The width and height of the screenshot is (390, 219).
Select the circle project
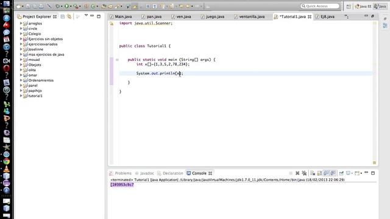(x=32, y=29)
